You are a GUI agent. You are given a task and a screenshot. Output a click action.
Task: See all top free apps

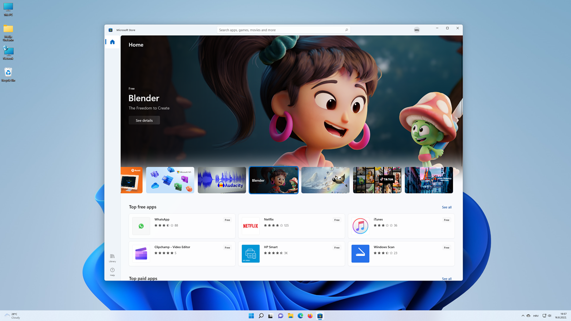[x=447, y=207]
